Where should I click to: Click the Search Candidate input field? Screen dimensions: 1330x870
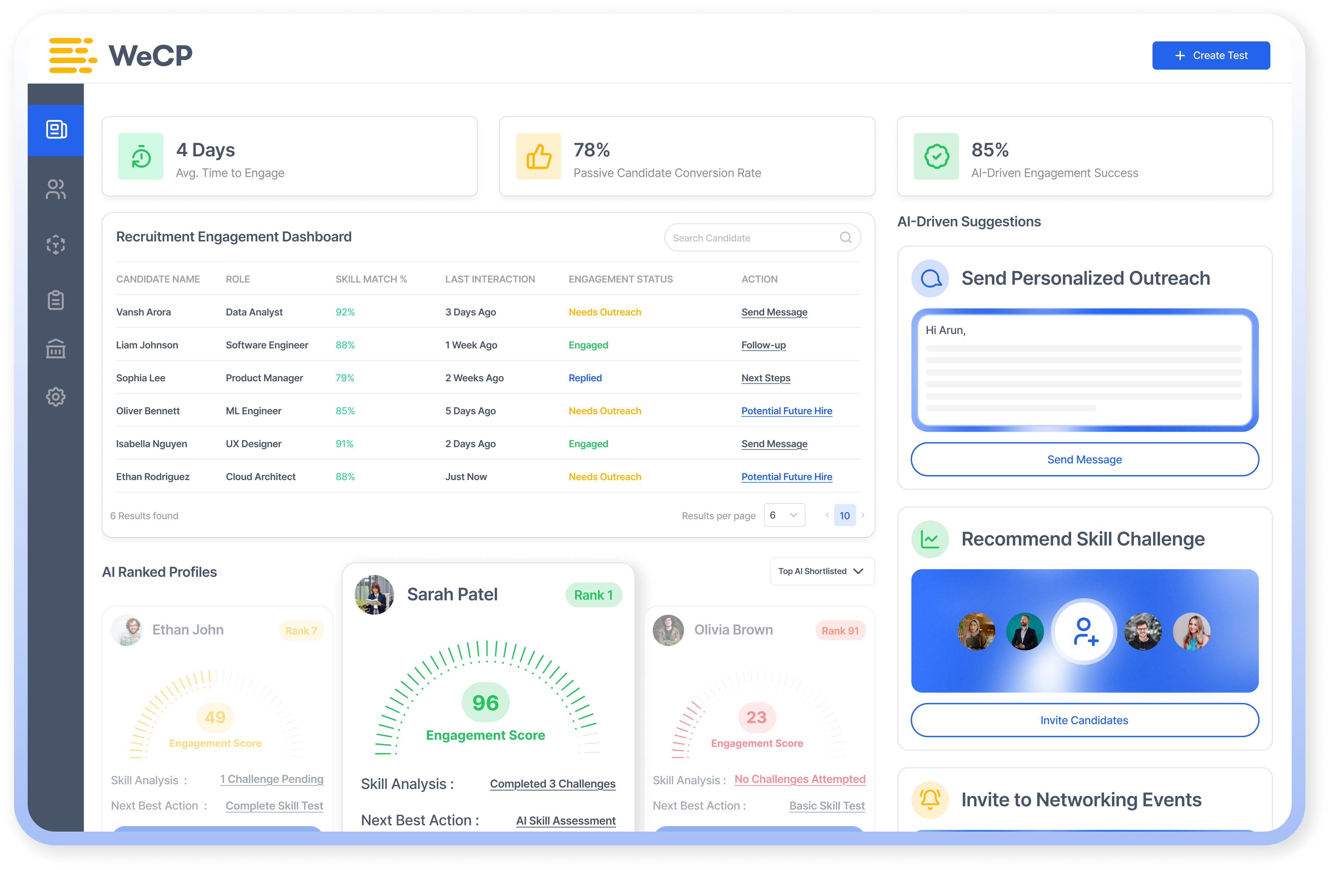[762, 238]
